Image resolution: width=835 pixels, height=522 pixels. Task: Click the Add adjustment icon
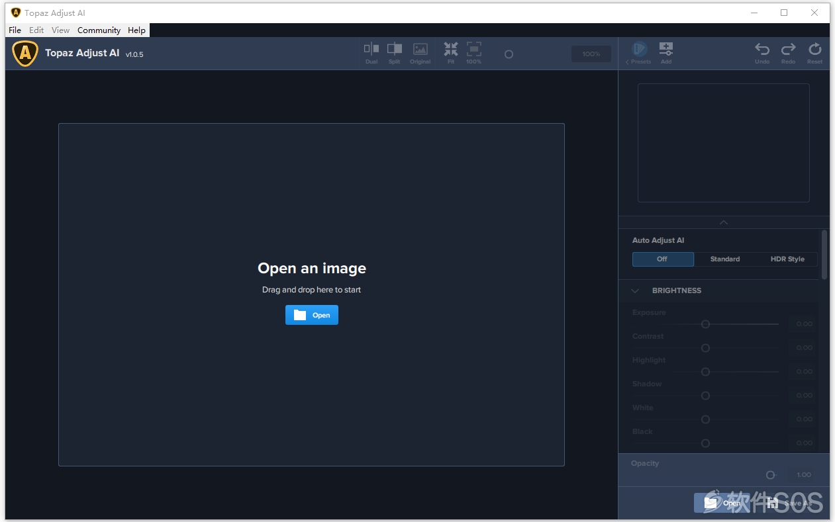[666, 53]
